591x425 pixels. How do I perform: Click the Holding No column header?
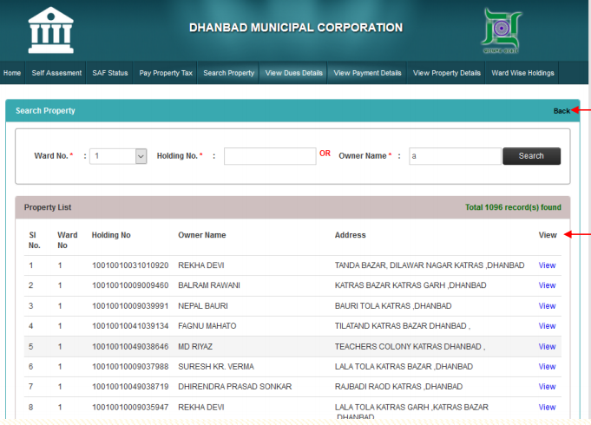(x=111, y=235)
